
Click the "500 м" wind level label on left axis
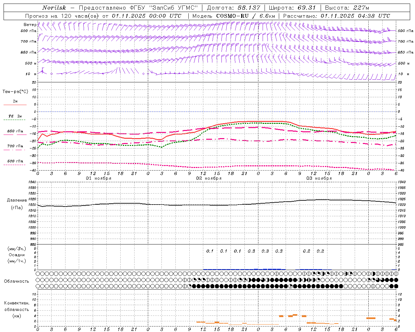click(31, 63)
